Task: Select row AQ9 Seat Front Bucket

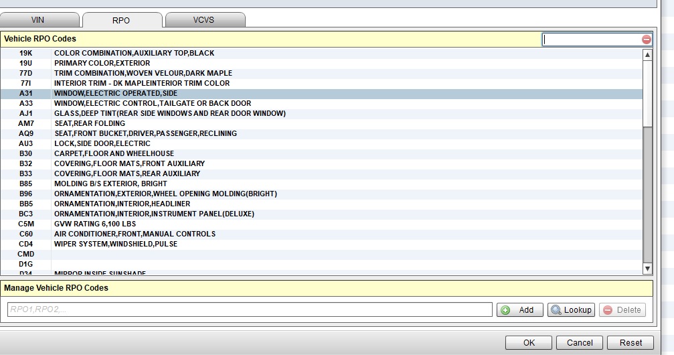Action: click(x=321, y=134)
